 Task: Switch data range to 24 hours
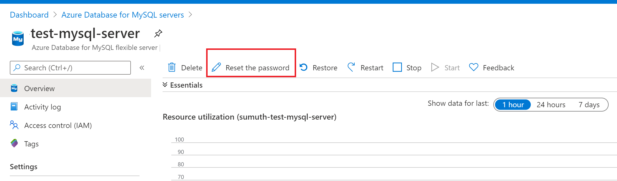[551, 105]
